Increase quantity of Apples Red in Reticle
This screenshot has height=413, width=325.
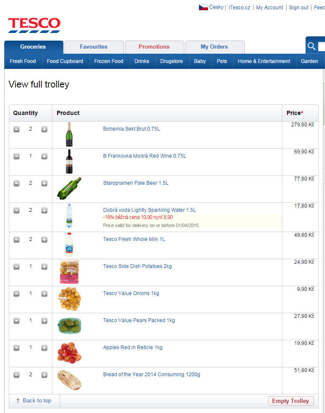click(x=44, y=348)
